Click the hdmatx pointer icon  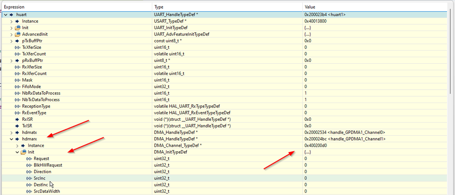pyautogui.click(x=17, y=133)
